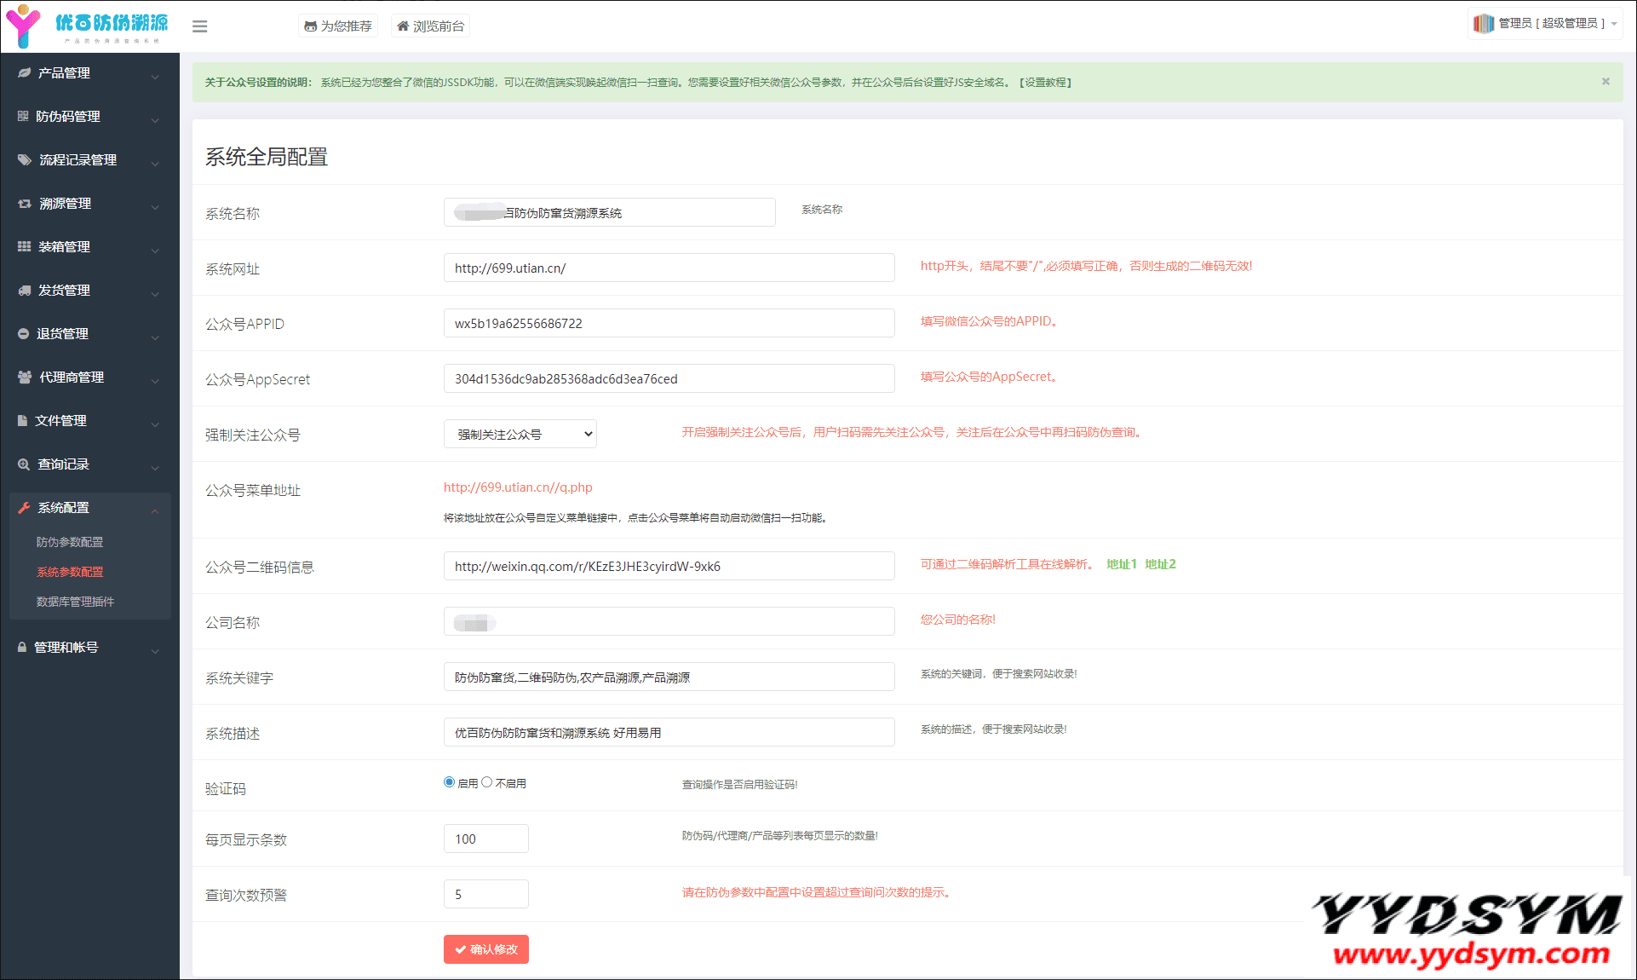Click the 公众号二维码信息 input field
The image size is (1637, 980).
point(669,566)
